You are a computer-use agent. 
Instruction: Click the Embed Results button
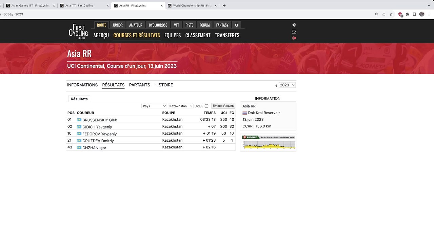click(x=223, y=106)
